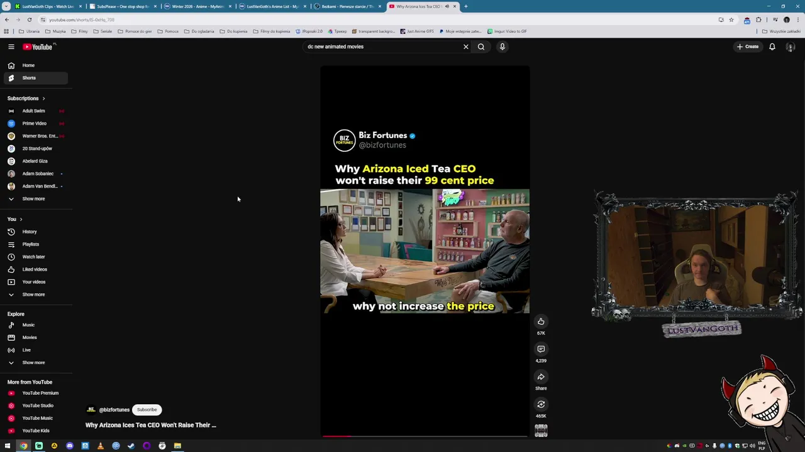Explore Movies category
The width and height of the screenshot is (805, 452).
tap(35, 337)
